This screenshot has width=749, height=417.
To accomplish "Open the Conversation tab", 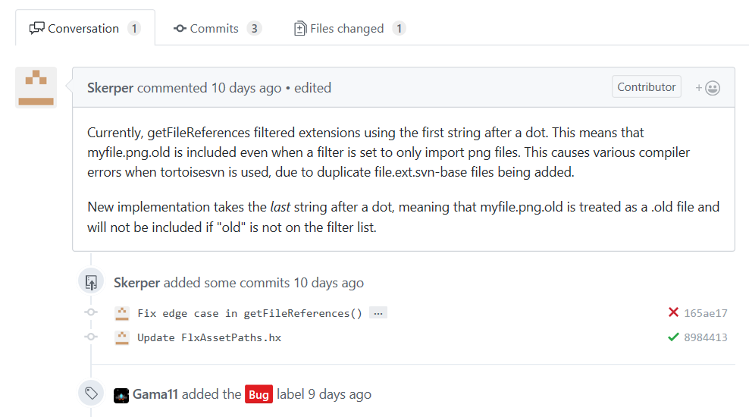I will pos(85,28).
